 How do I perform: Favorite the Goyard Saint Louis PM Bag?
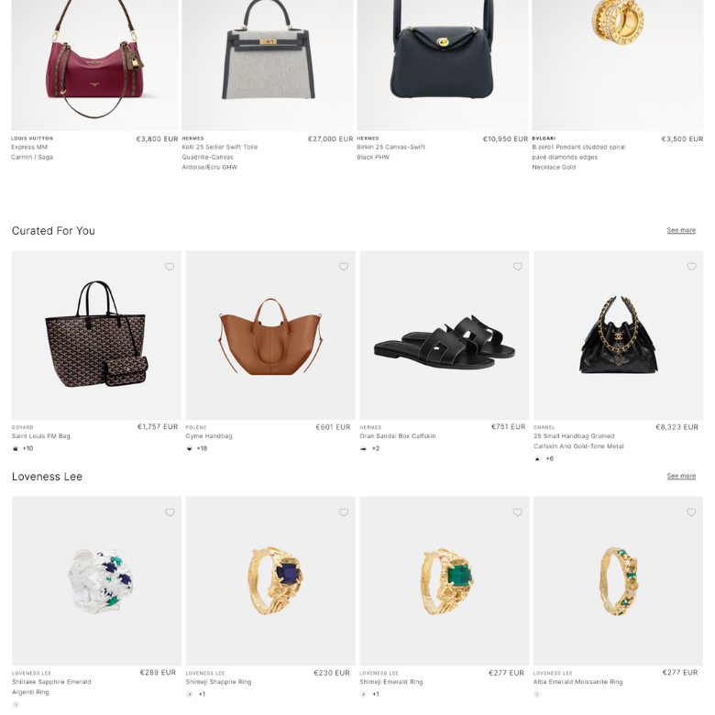coord(170,267)
